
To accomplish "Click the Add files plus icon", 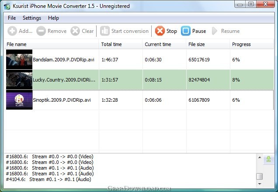I will coord(12,31).
